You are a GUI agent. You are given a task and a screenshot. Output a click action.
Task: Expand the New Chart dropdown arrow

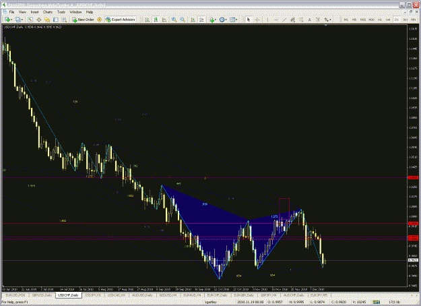click(12, 20)
